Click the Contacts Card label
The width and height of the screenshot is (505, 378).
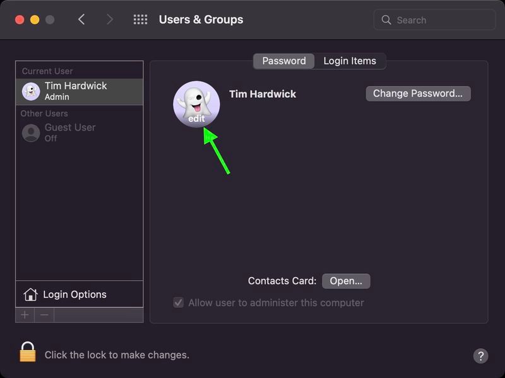(x=282, y=281)
